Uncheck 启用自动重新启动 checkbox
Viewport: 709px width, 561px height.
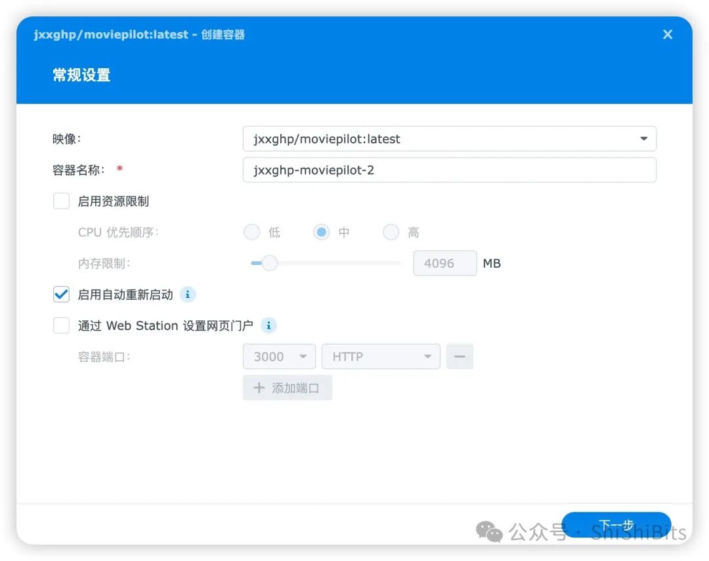(61, 295)
